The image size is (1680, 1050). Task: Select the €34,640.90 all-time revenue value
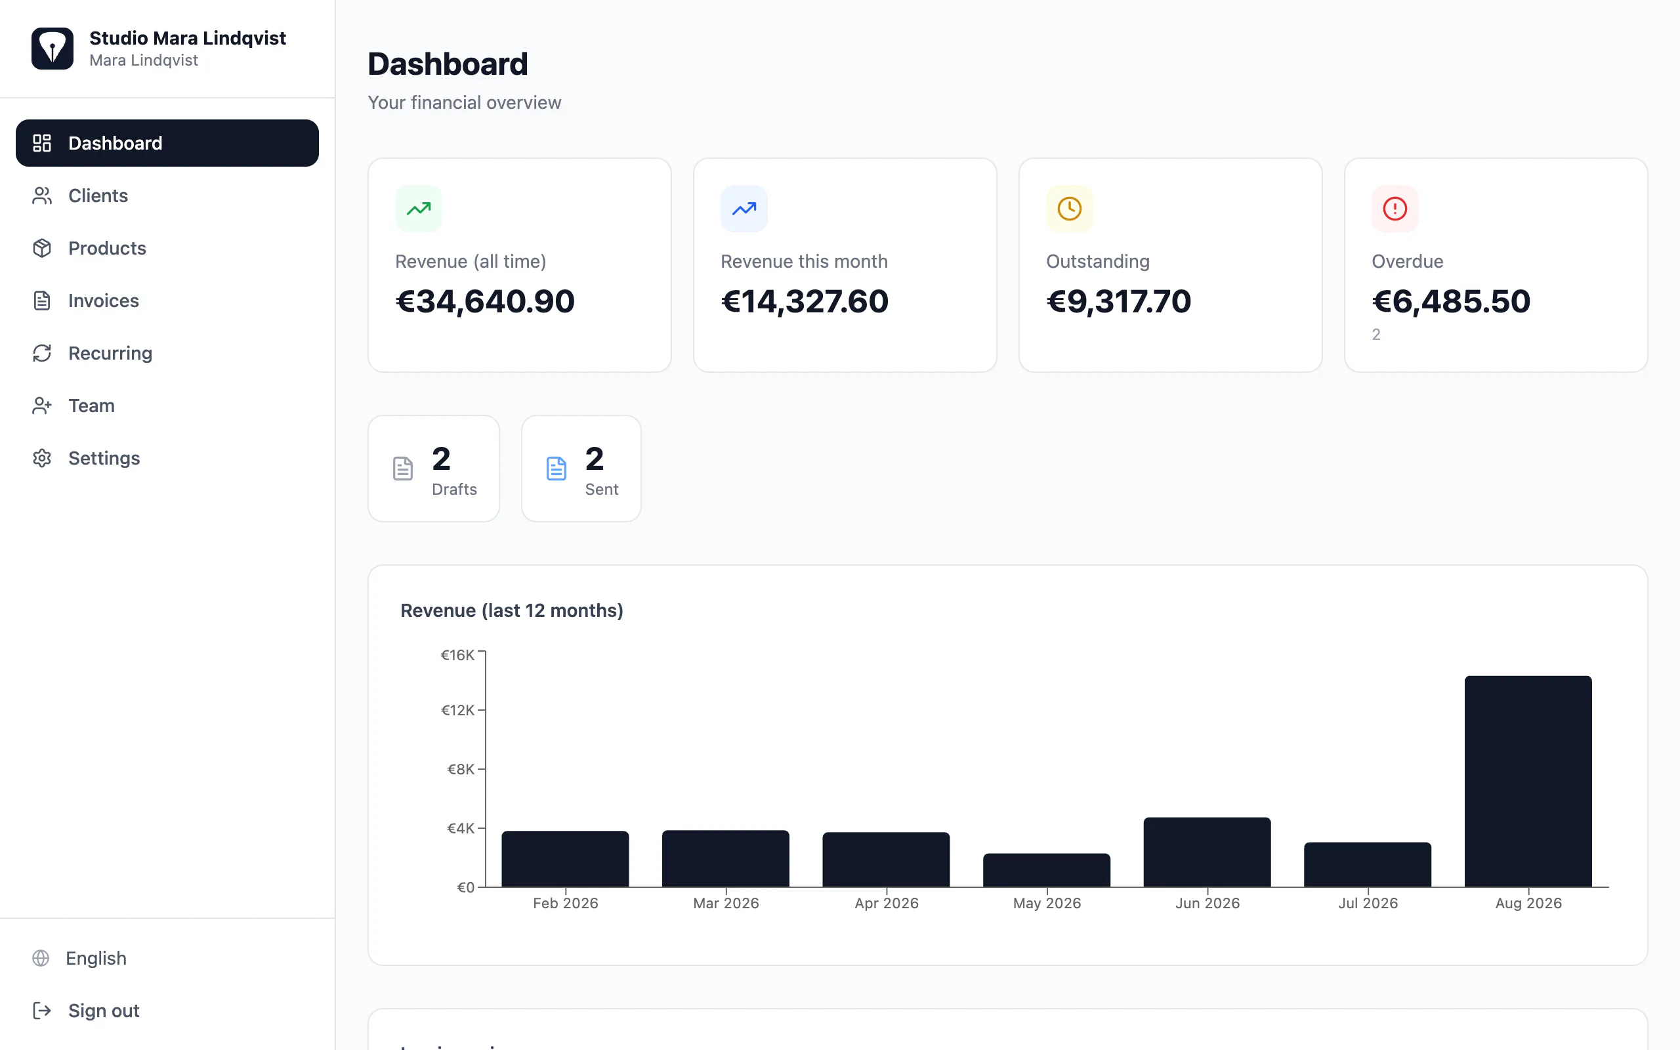pyautogui.click(x=484, y=301)
